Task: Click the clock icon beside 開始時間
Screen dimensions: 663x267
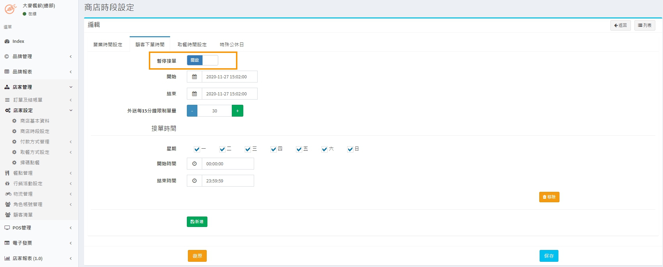Action: tap(195, 164)
